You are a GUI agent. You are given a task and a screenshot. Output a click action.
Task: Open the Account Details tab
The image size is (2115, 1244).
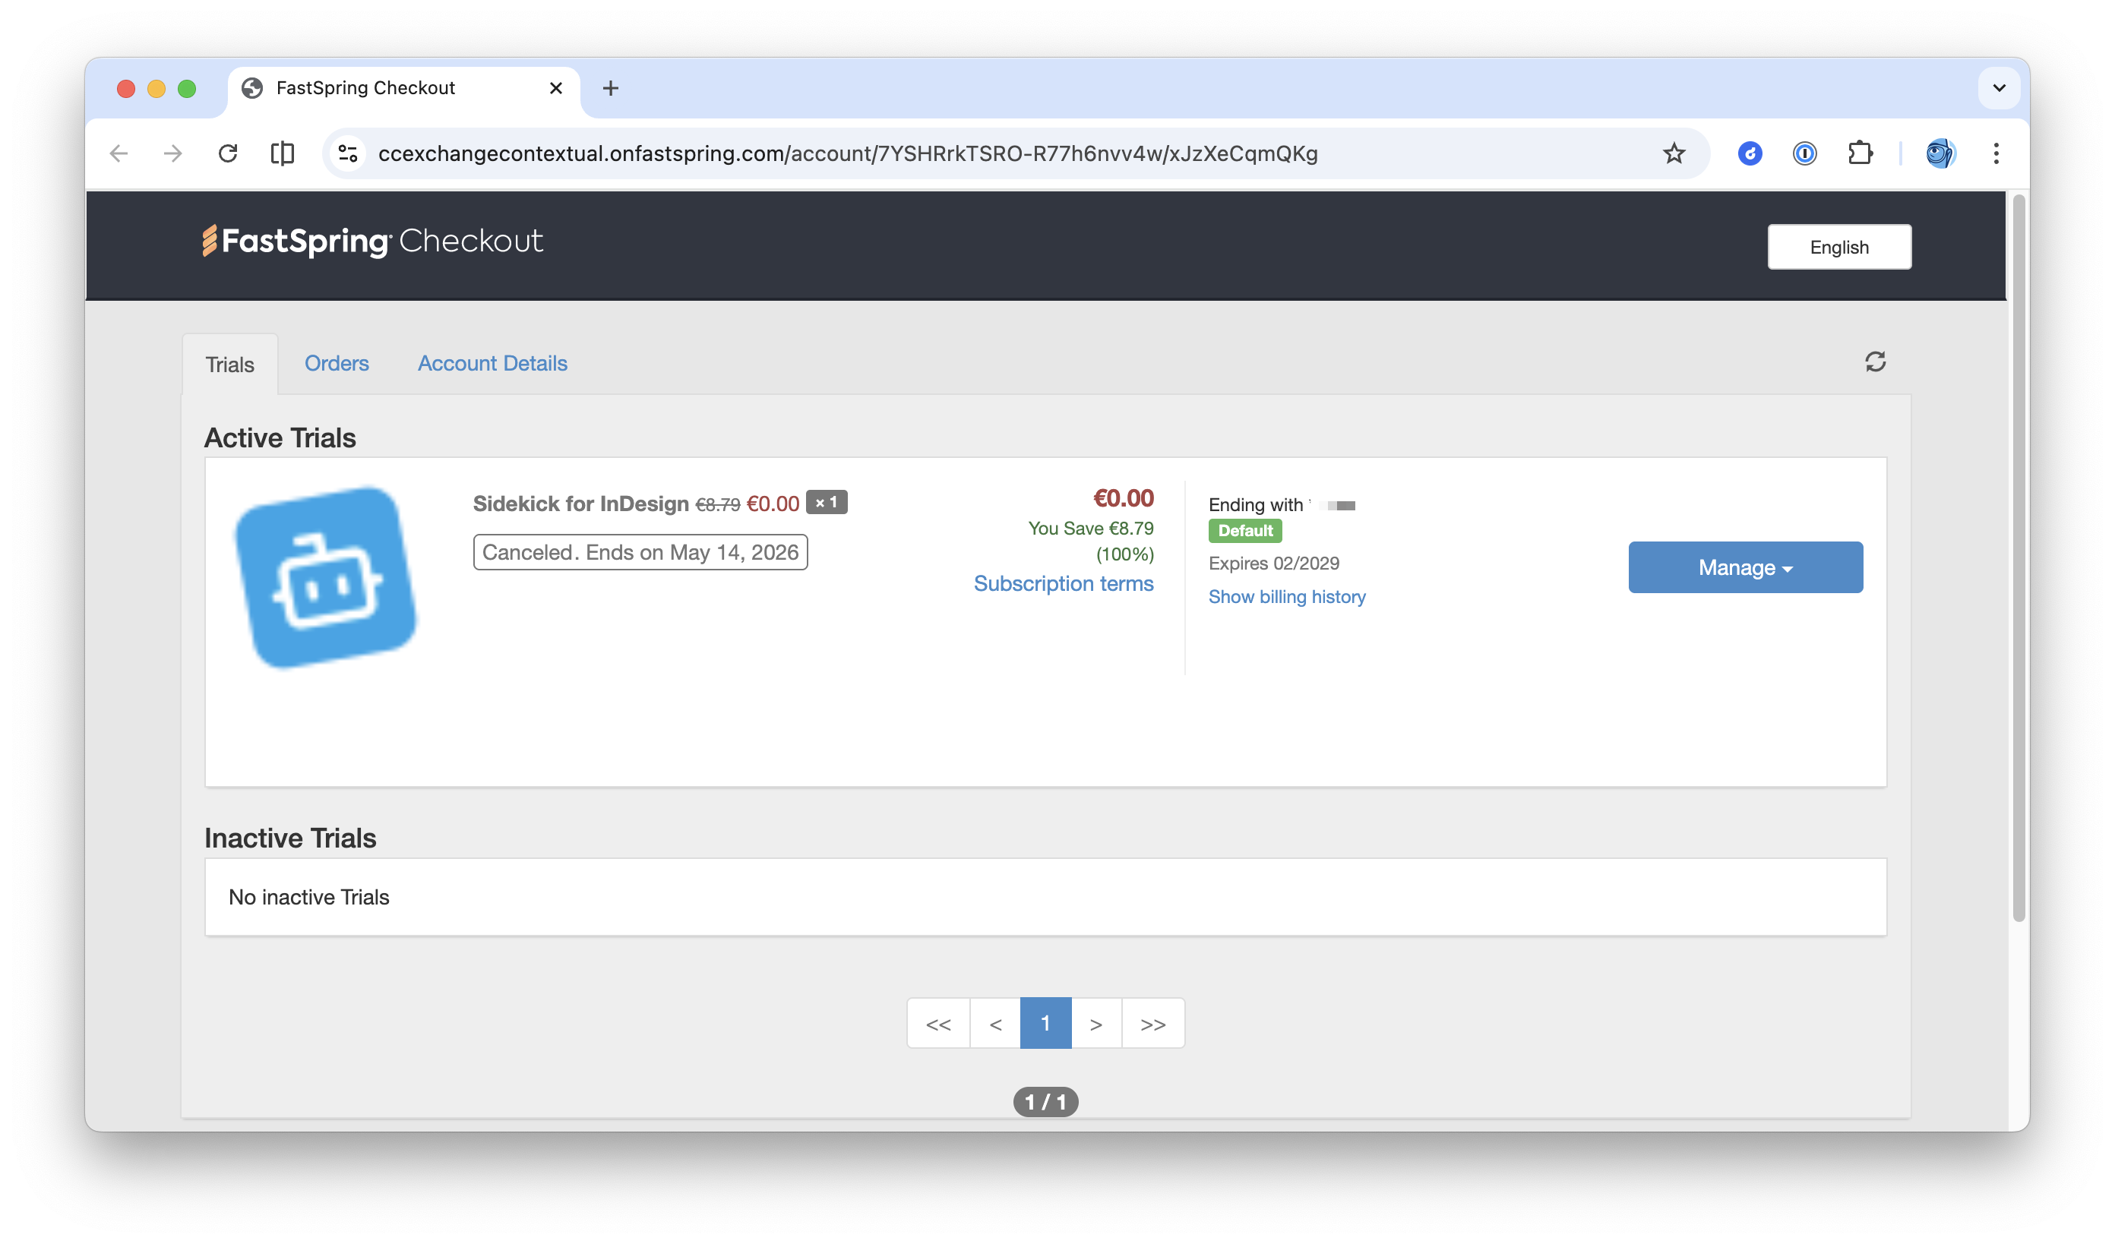[492, 363]
